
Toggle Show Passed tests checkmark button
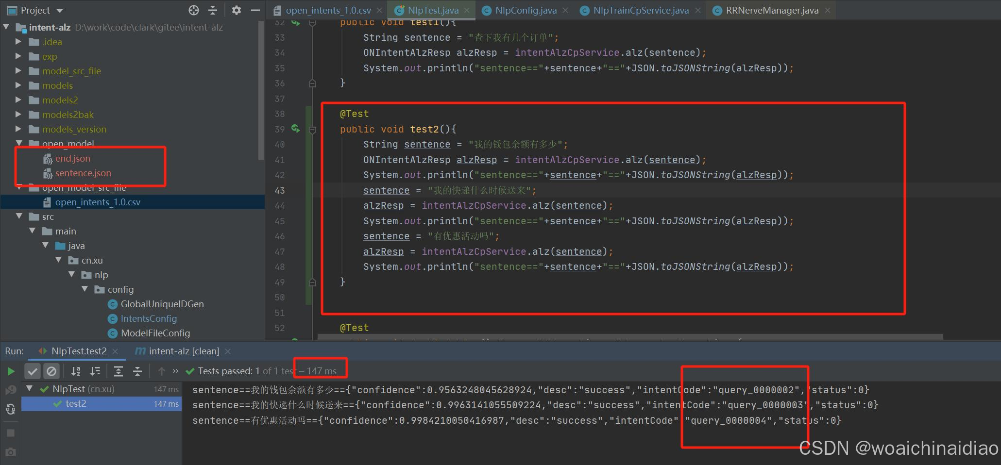32,371
